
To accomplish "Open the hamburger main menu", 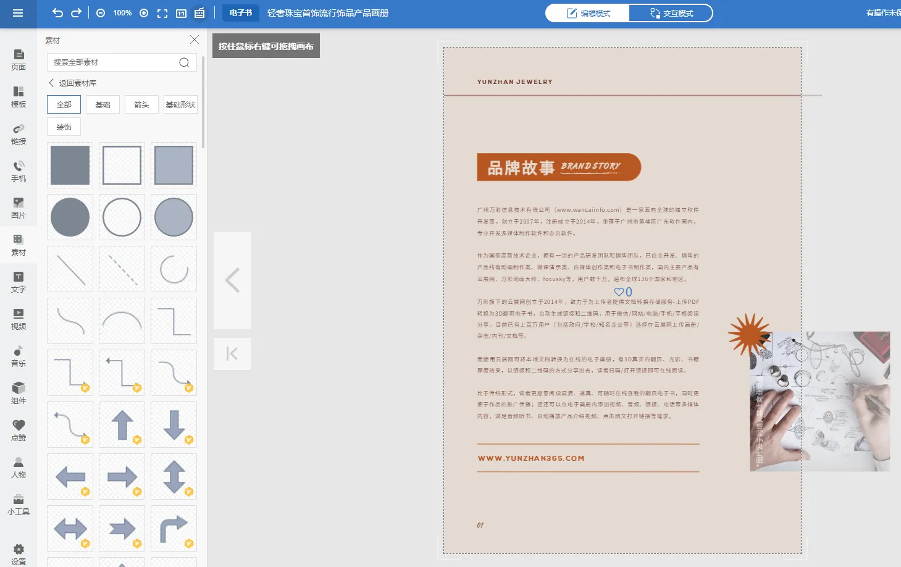I will [x=18, y=13].
